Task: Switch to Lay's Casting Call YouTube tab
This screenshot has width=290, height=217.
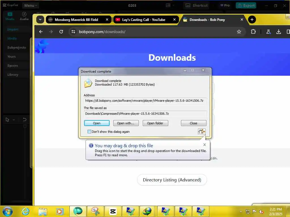Action: [144, 19]
